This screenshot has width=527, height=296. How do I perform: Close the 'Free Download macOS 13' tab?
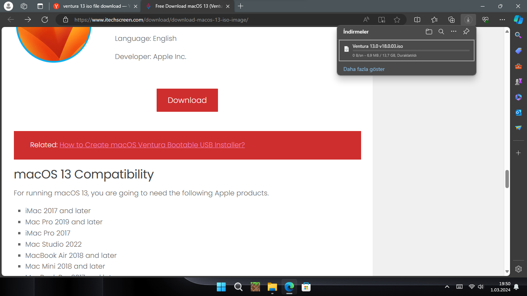pyautogui.click(x=228, y=6)
